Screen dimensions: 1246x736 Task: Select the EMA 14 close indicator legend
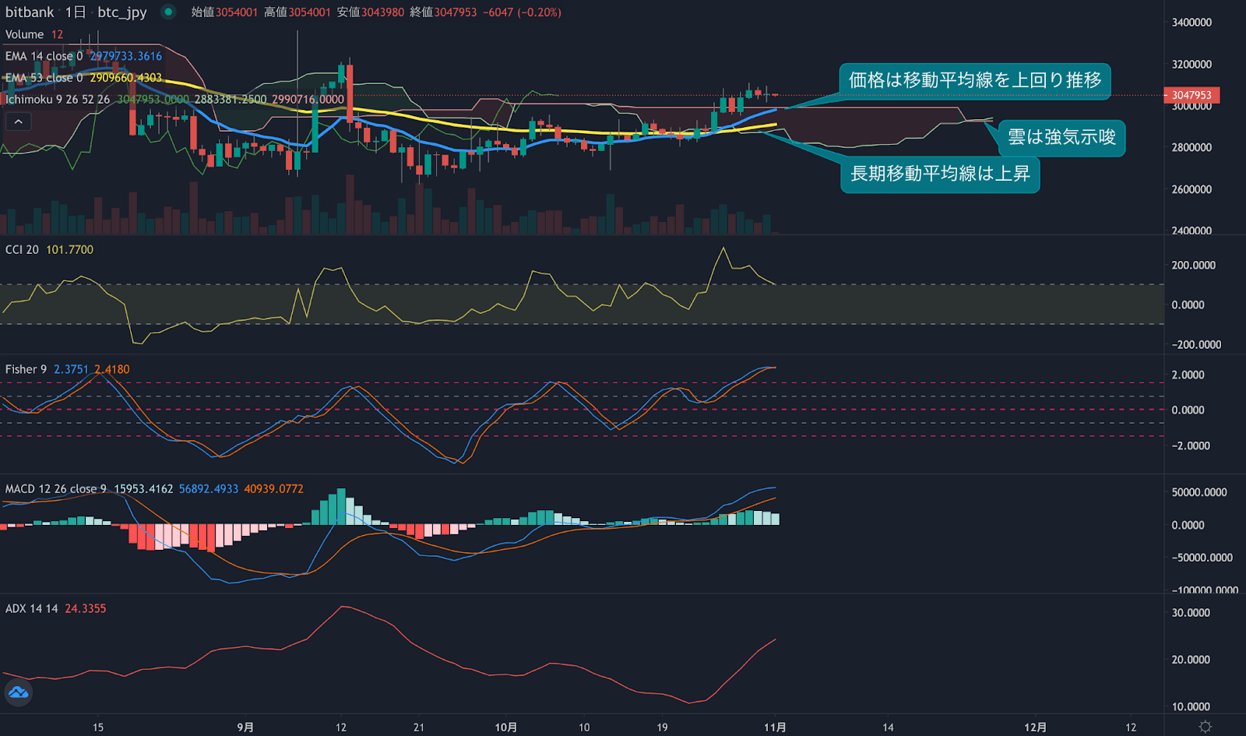44,56
